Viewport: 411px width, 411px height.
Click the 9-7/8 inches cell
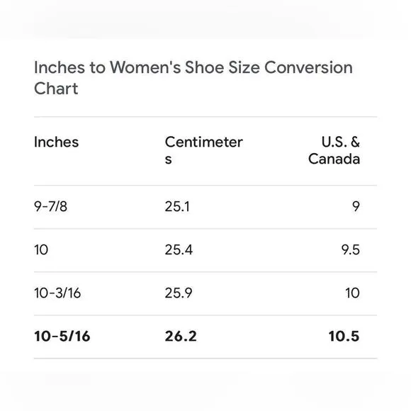[50, 206]
